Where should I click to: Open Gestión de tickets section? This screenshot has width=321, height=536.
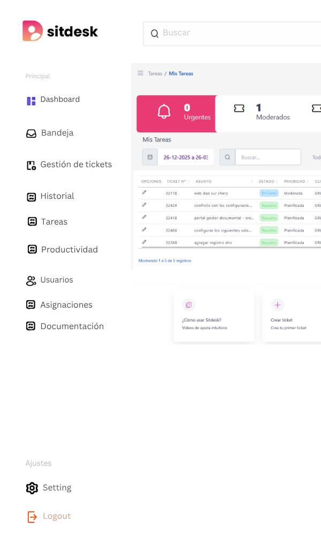click(x=76, y=165)
